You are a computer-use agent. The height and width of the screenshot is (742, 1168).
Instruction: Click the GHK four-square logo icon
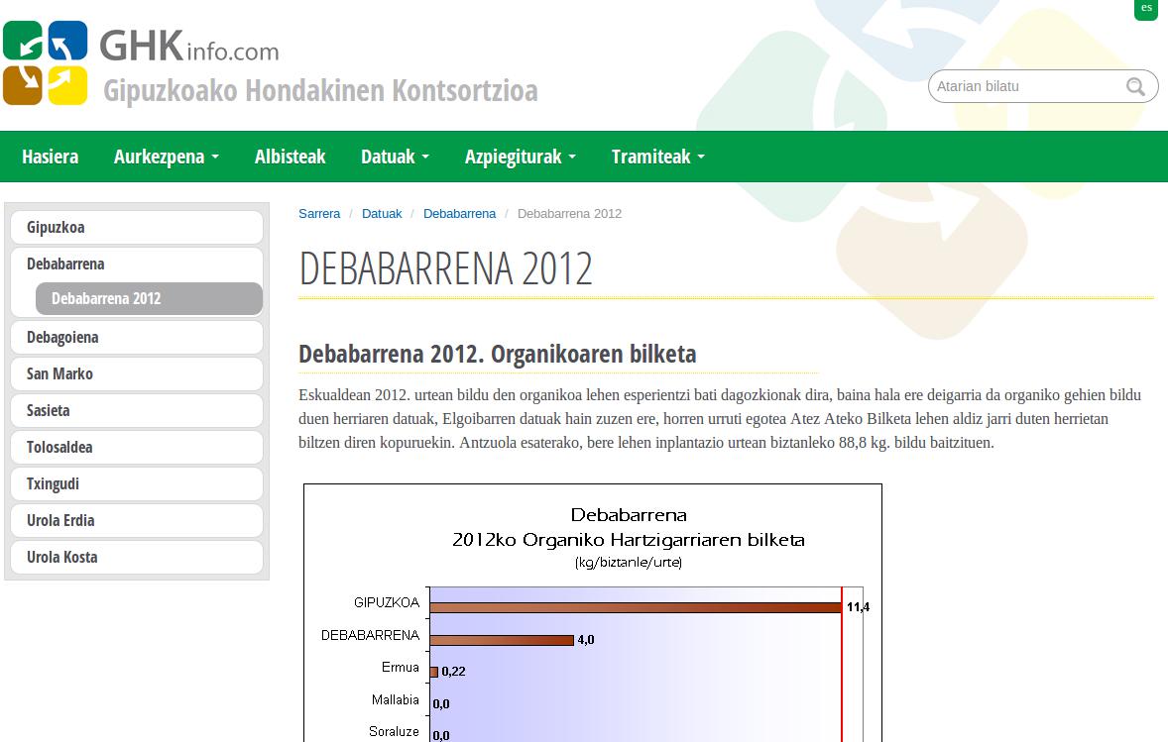click(x=45, y=62)
